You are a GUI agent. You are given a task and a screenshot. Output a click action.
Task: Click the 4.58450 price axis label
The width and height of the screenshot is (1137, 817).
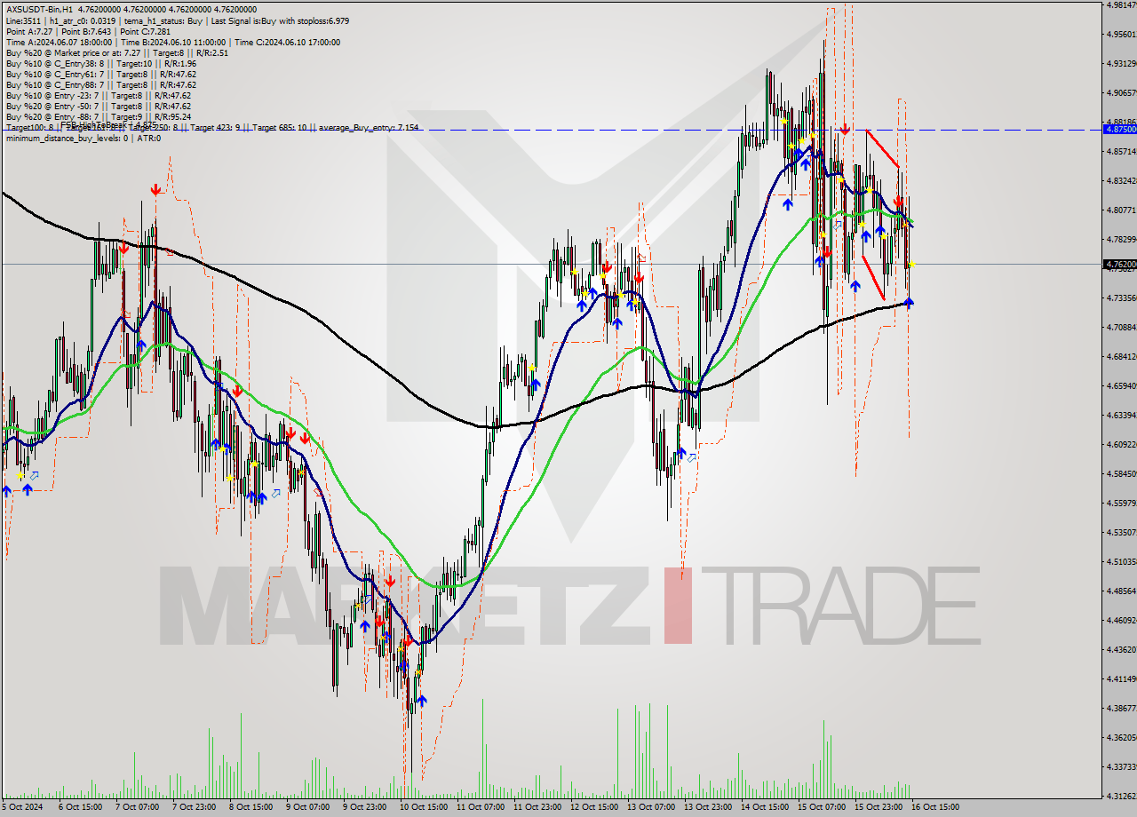point(1120,473)
